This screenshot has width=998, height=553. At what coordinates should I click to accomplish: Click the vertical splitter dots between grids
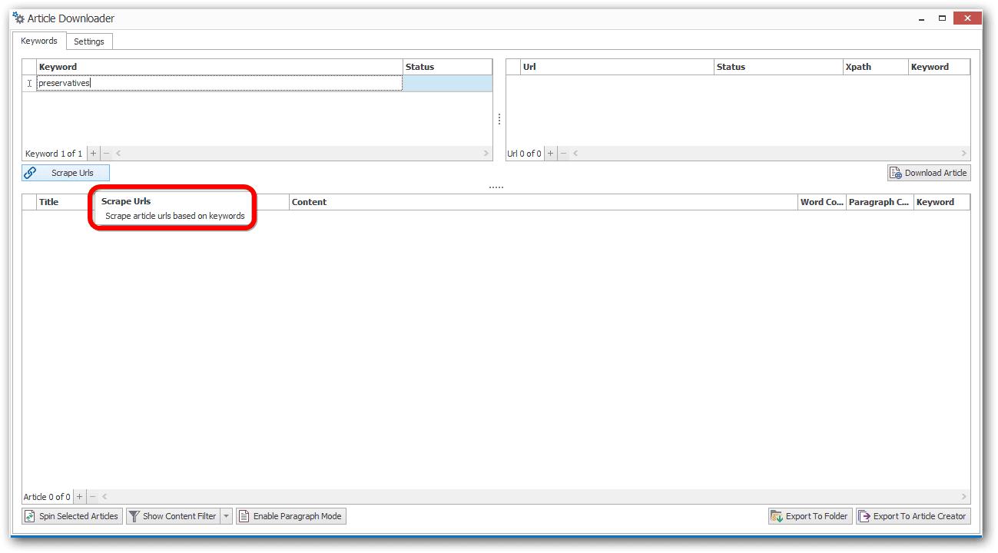(499, 119)
